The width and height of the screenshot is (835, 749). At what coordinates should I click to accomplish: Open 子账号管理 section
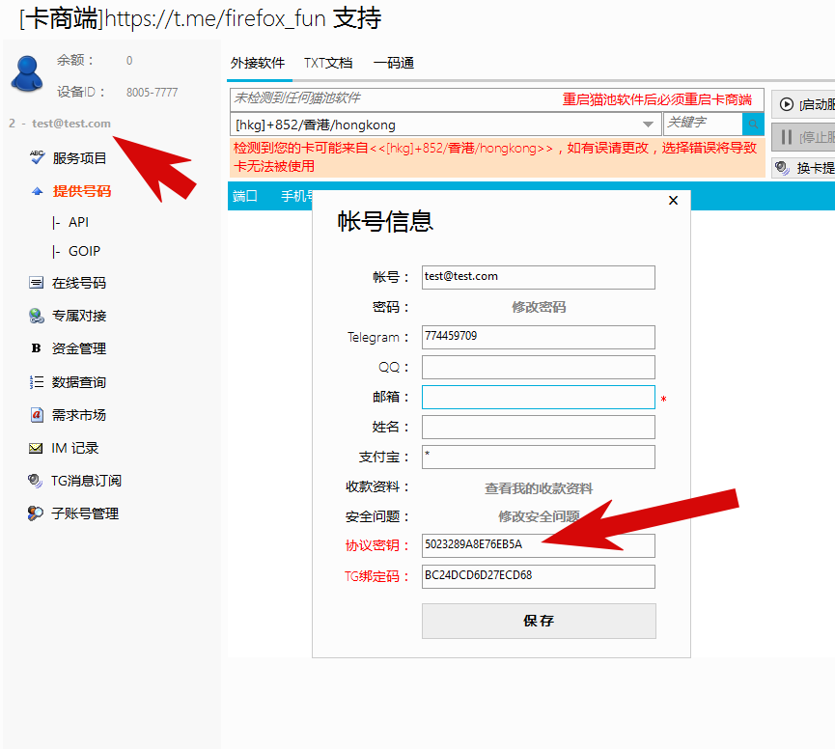[85, 513]
